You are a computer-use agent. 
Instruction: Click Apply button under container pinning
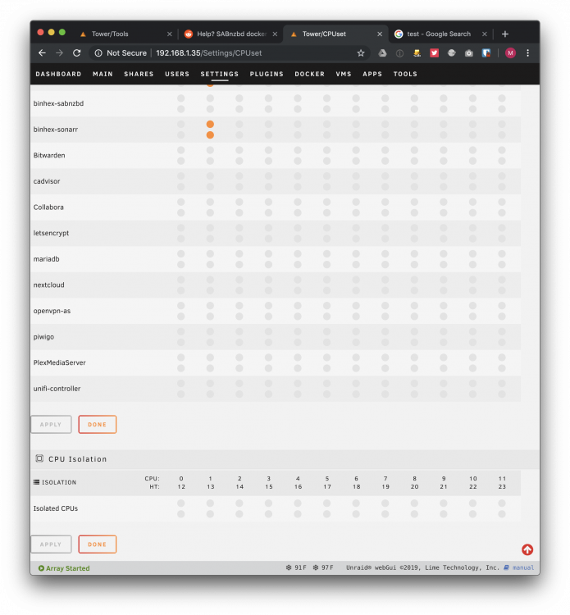[51, 425]
